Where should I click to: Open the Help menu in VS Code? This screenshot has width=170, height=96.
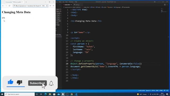pyautogui.click(x=76, y=2)
